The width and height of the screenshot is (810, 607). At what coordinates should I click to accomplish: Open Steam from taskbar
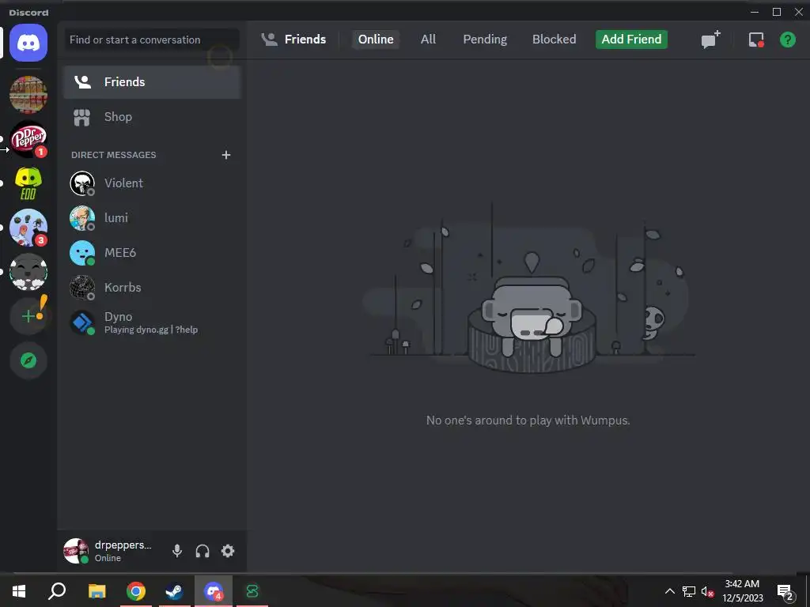pos(175,591)
